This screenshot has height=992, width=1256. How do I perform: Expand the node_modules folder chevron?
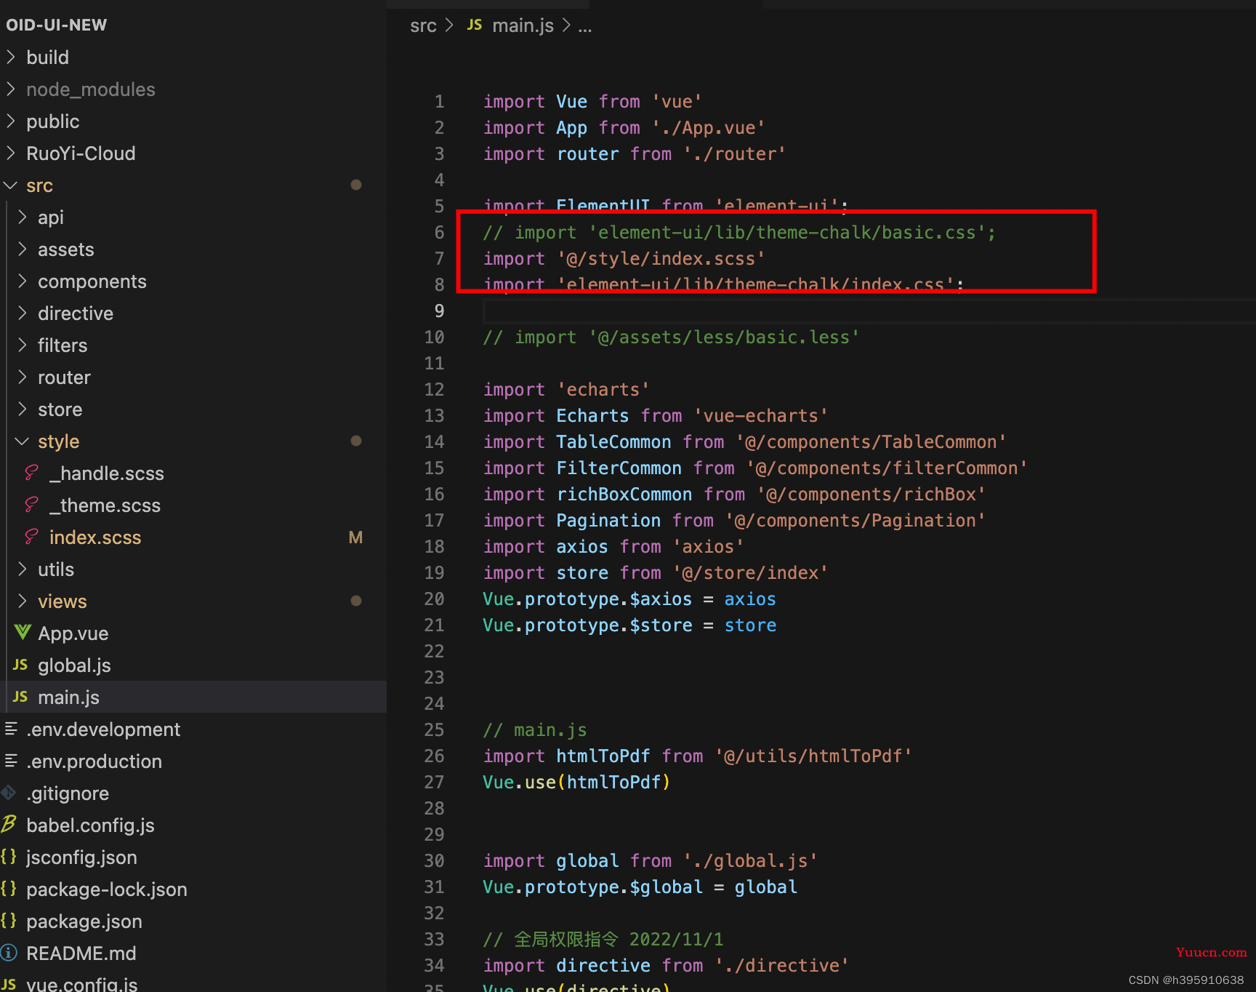11,89
